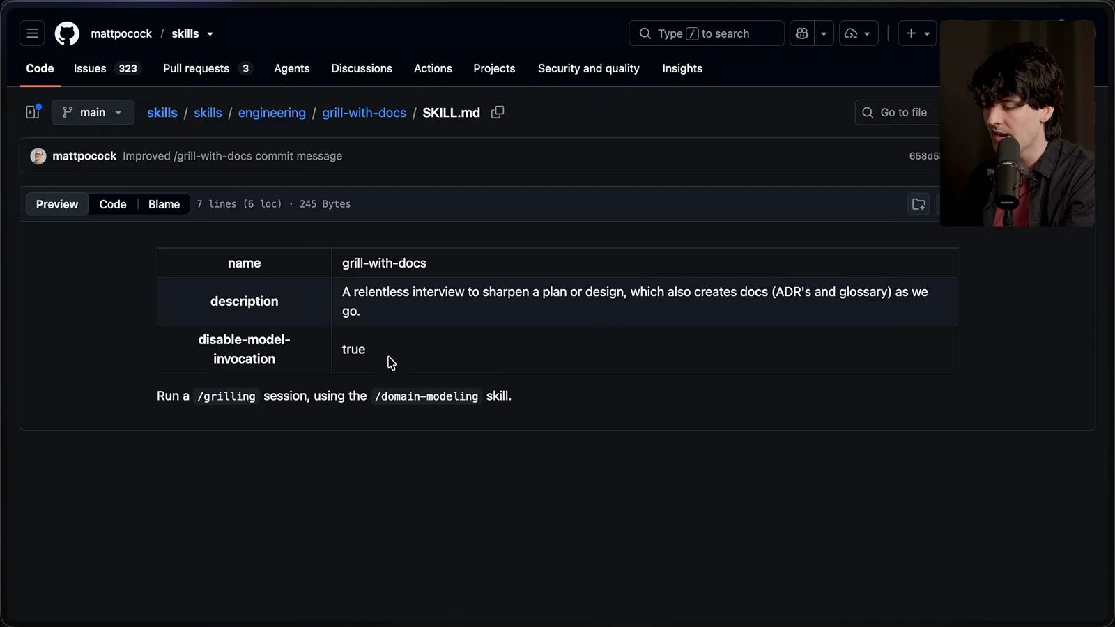Copy the file path with the copy icon
Viewport: 1115px width, 627px height.
[x=498, y=112]
